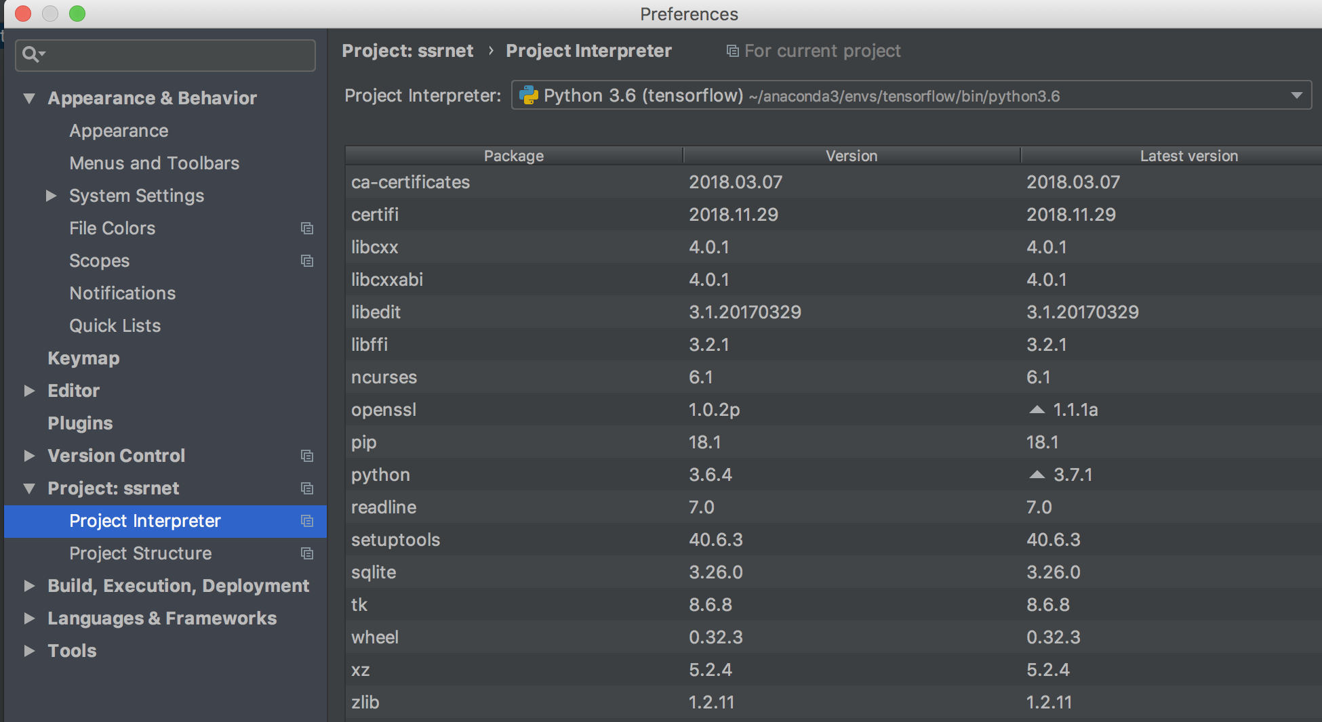Image resolution: width=1322 pixels, height=722 pixels.
Task: Click the Python logo icon in interpreter field
Action: [528, 95]
